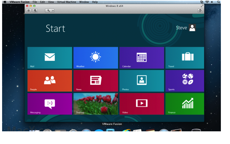Open the Video tile
The width and height of the screenshot is (230, 144).
pyautogui.click(x=142, y=104)
